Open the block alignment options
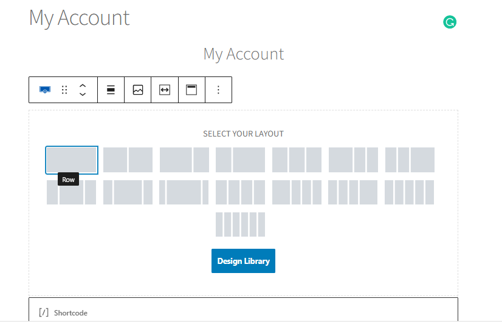The height and width of the screenshot is (324, 502). 111,90
